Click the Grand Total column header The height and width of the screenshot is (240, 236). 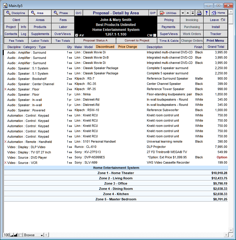pyautogui.click(x=216, y=47)
